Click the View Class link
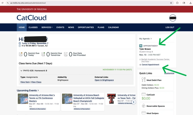The image size is (193, 115). tap(36, 82)
